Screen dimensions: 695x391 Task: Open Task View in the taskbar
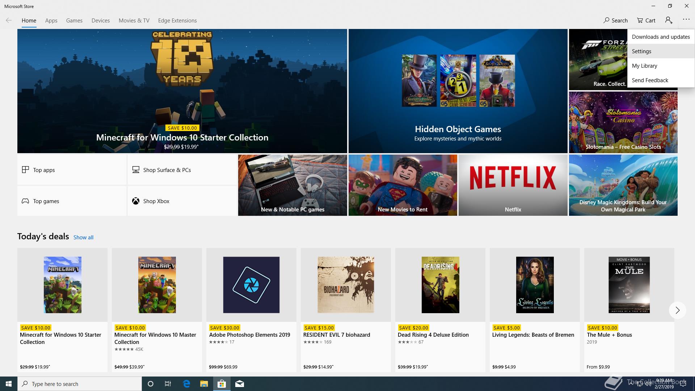click(168, 384)
